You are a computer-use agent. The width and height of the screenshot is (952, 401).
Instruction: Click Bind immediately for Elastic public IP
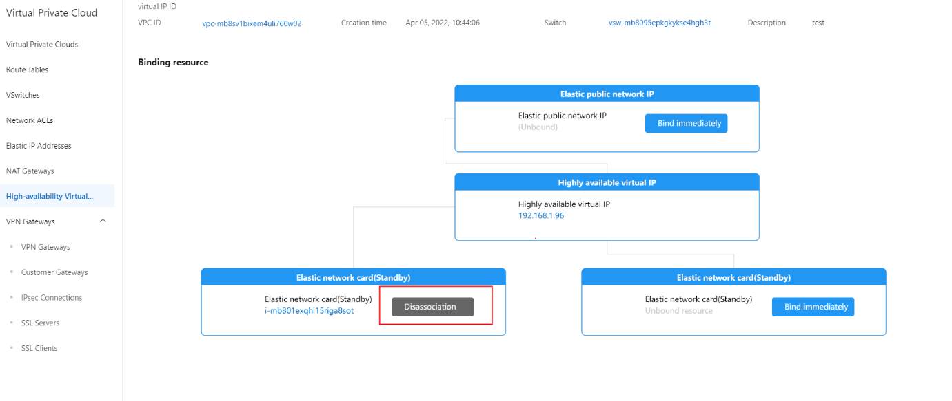click(x=686, y=123)
